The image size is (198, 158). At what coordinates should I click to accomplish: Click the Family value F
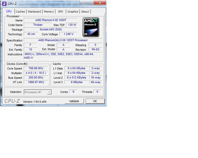point(30,45)
